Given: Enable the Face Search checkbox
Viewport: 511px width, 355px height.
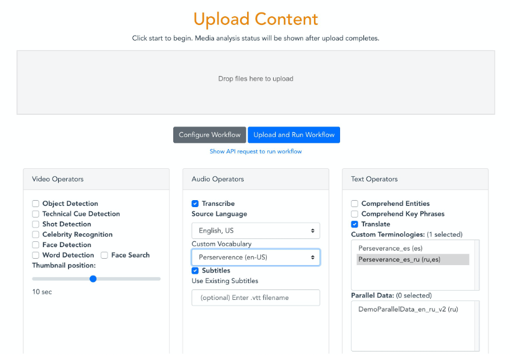Looking at the screenshot, I should click(105, 255).
